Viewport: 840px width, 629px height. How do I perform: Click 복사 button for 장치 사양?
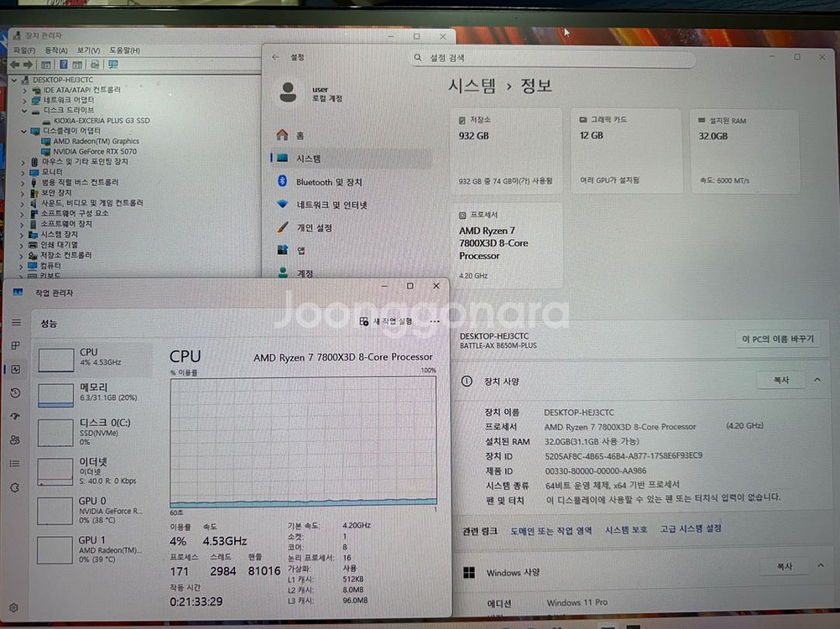click(x=781, y=380)
